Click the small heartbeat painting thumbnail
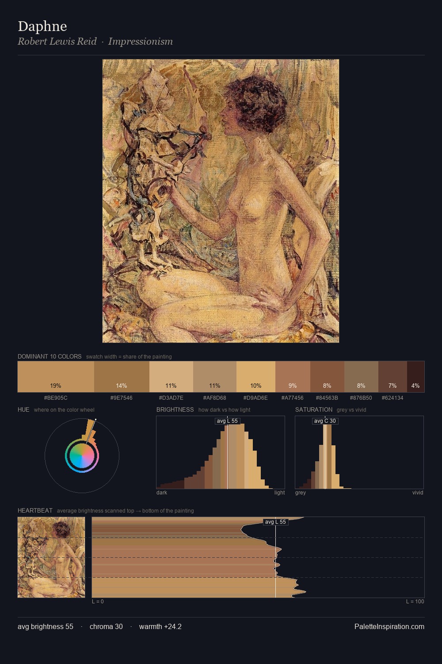442x664 pixels. point(51,557)
